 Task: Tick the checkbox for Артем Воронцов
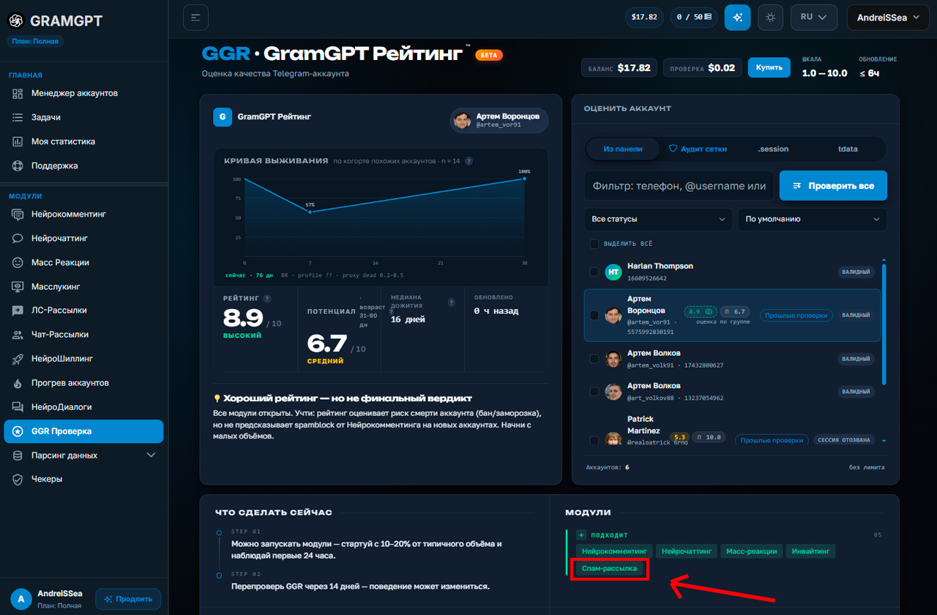click(594, 316)
